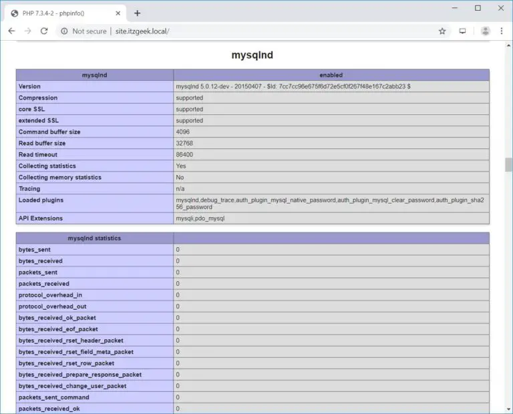Click the Not secure site info icon
513x414 pixels.
(64, 31)
